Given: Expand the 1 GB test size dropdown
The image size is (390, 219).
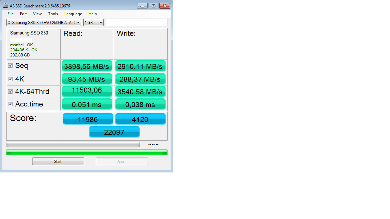Looking at the screenshot, I should coord(100,22).
